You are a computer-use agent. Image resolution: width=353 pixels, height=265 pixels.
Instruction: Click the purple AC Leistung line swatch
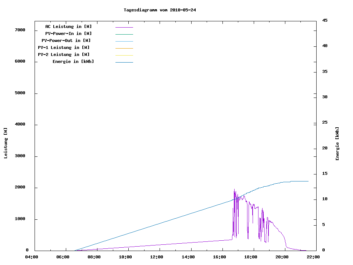coord(124,27)
